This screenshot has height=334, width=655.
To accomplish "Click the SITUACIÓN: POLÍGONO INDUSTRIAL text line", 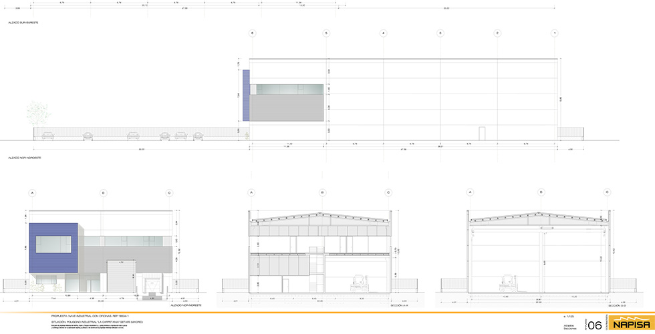I will click(97, 321).
